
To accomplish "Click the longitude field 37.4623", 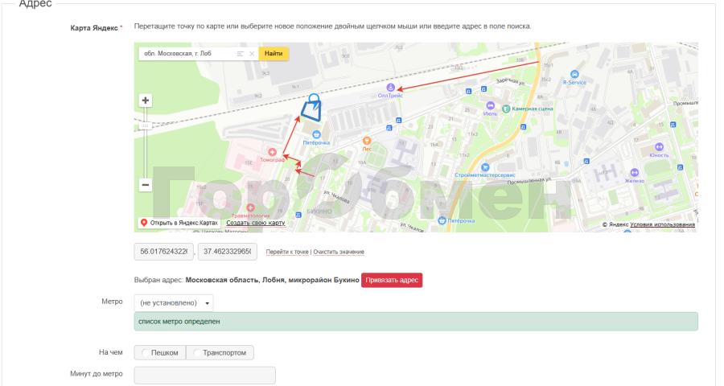I will 227,252.
